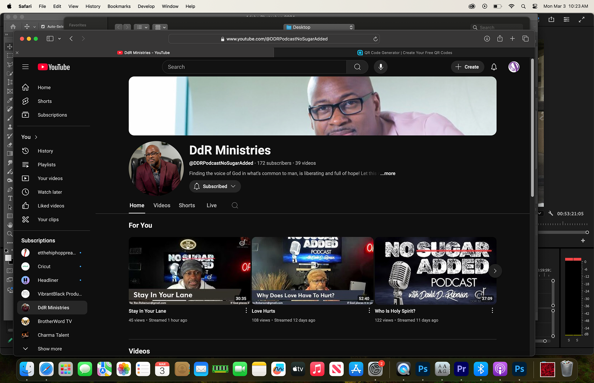Open YouTube notifications bell
The height and width of the screenshot is (383, 594).
[x=494, y=67]
